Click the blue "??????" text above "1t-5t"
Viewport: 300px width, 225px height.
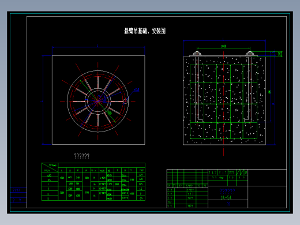click(227, 191)
